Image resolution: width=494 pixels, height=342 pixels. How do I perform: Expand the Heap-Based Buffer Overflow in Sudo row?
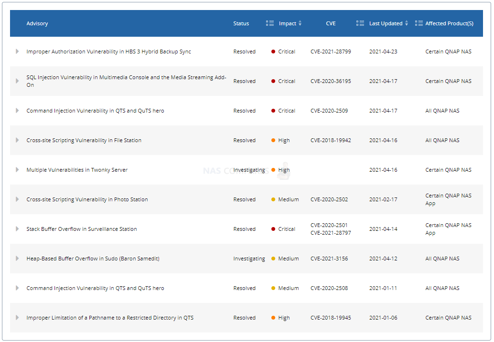click(x=17, y=259)
